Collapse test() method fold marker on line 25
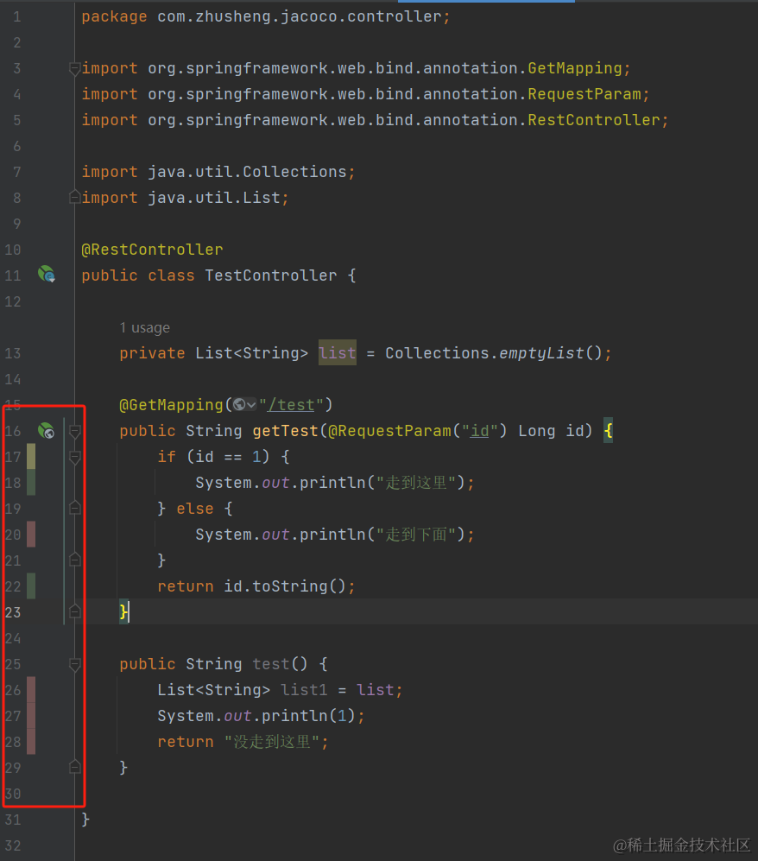The width and height of the screenshot is (758, 861). [75, 664]
